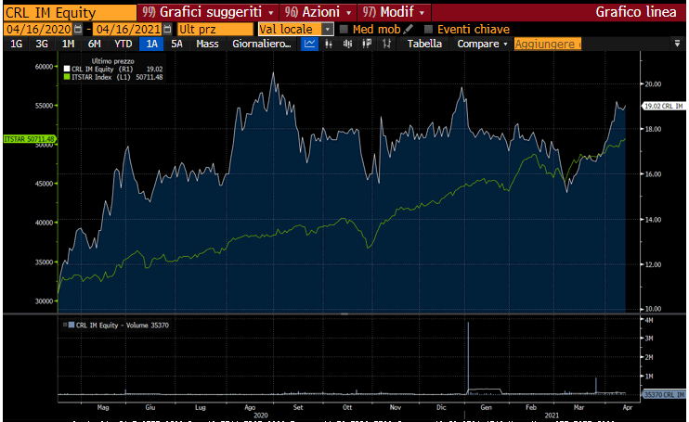The width and height of the screenshot is (689, 422).
Task: Open the Compare dropdown
Action: [x=484, y=44]
